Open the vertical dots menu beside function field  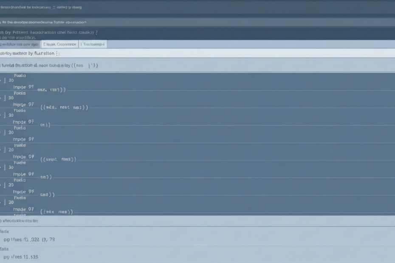[58, 53]
